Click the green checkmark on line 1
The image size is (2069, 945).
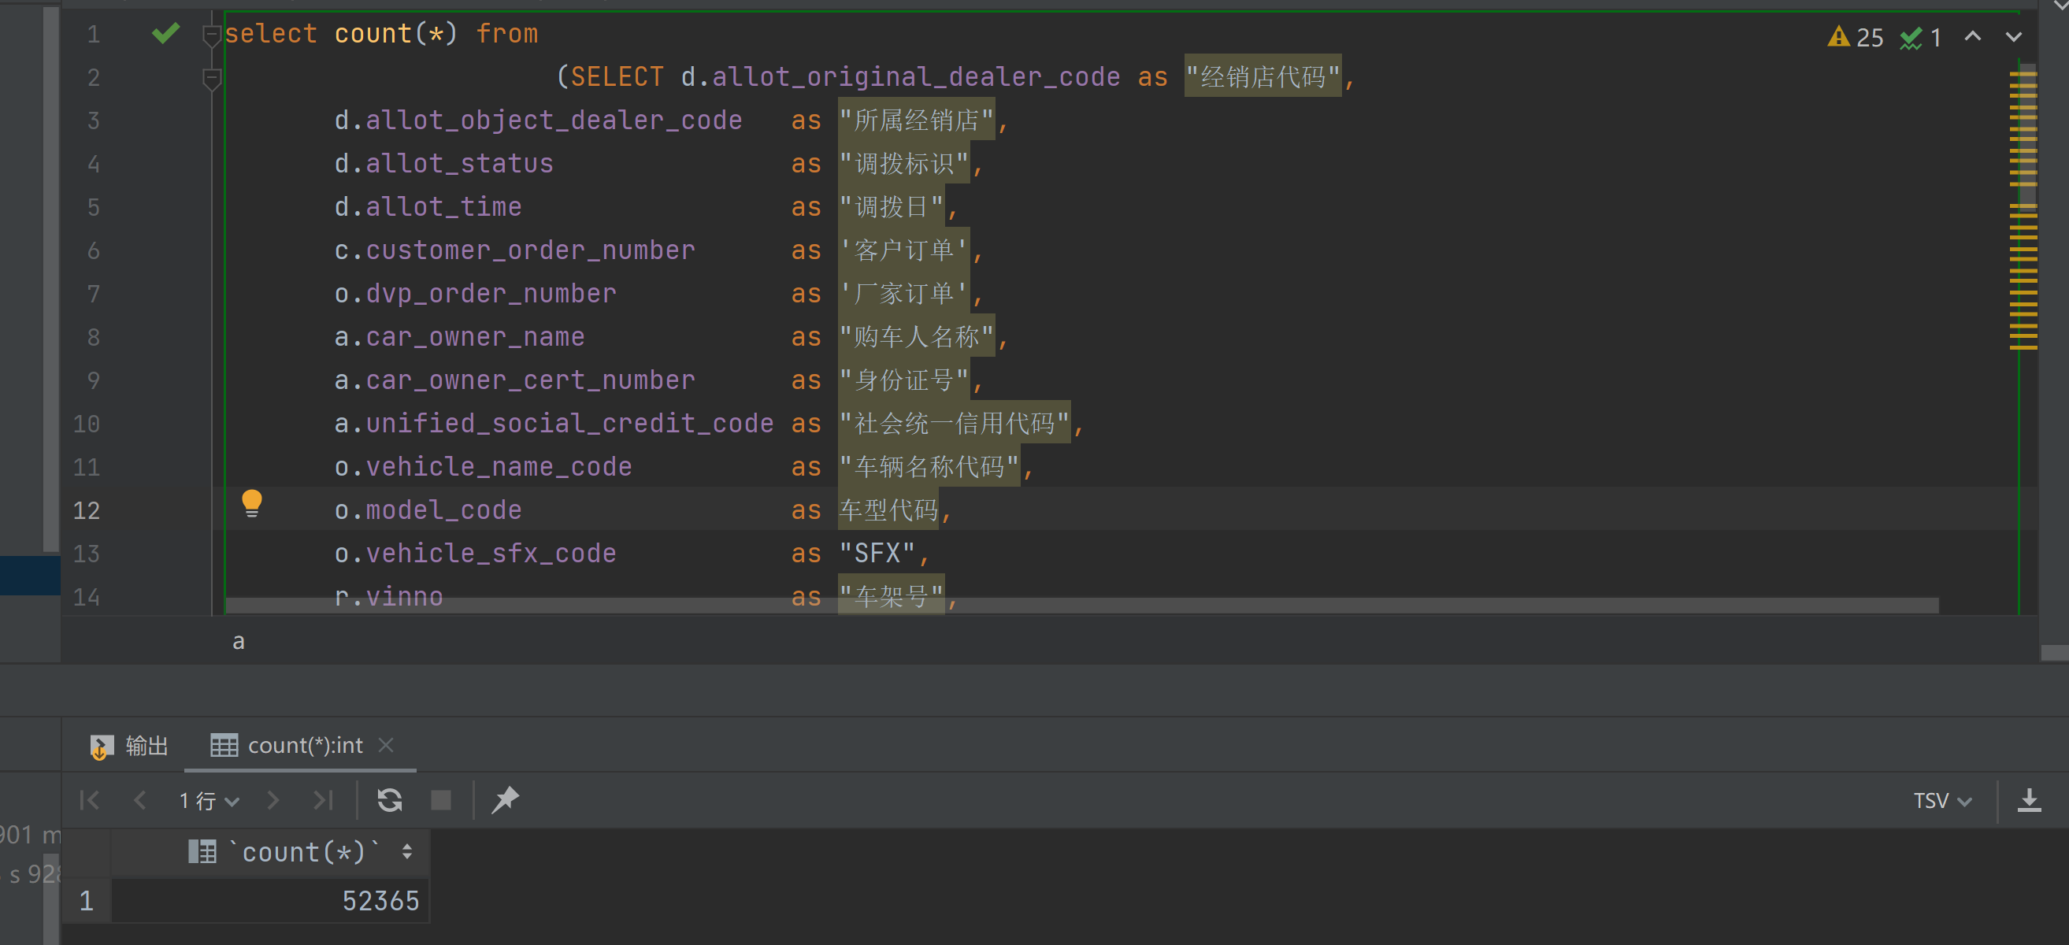[x=165, y=34]
